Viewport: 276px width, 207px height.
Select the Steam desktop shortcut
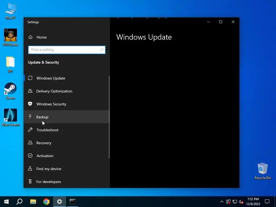pyautogui.click(x=11, y=91)
